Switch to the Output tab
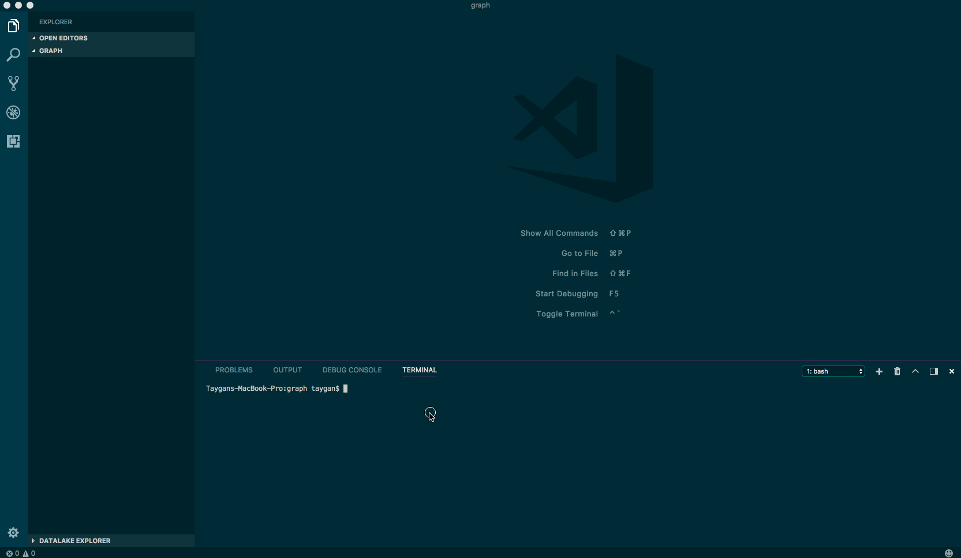The image size is (961, 558). pos(287,370)
